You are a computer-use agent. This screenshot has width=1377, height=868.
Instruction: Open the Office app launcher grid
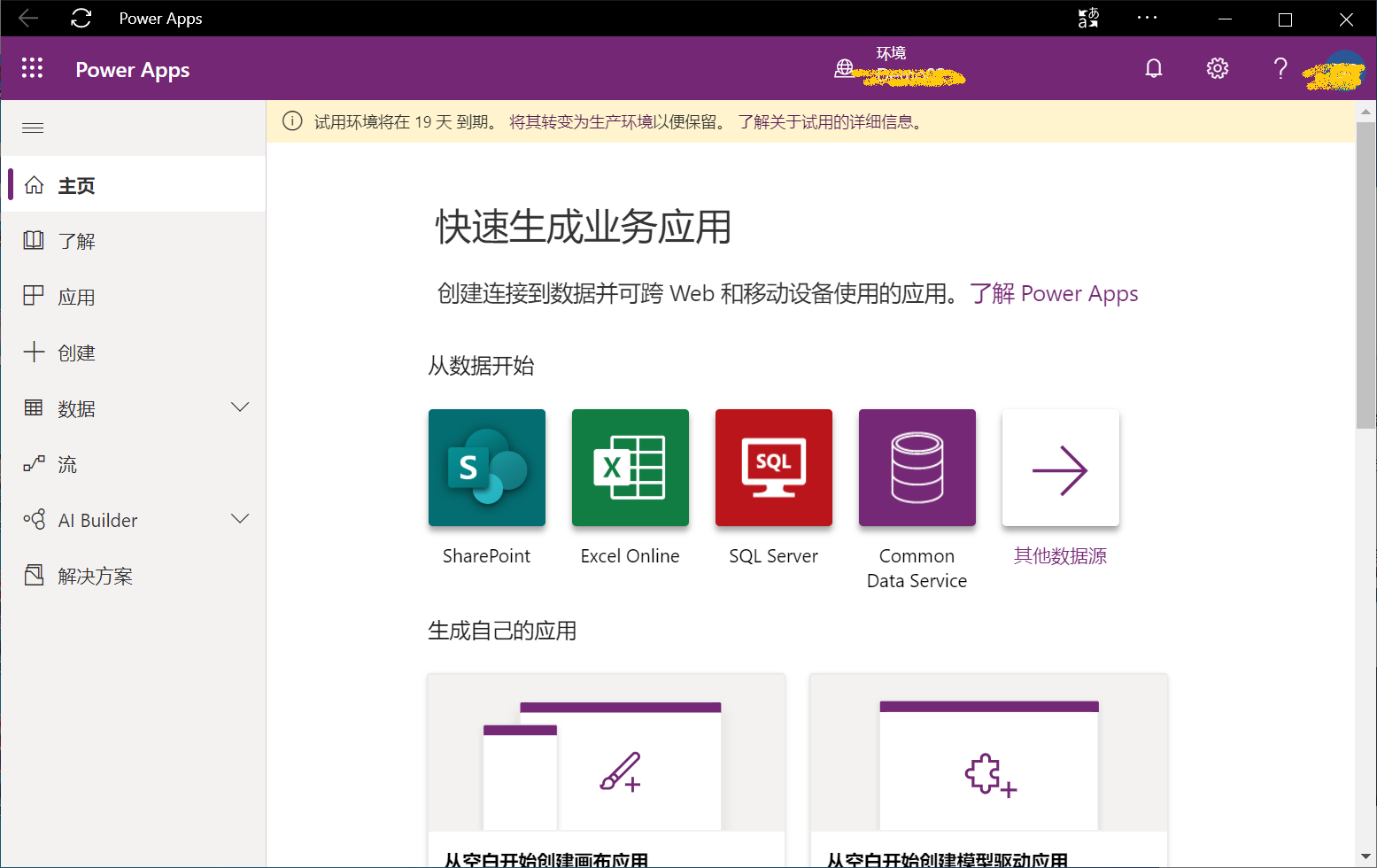(32, 67)
